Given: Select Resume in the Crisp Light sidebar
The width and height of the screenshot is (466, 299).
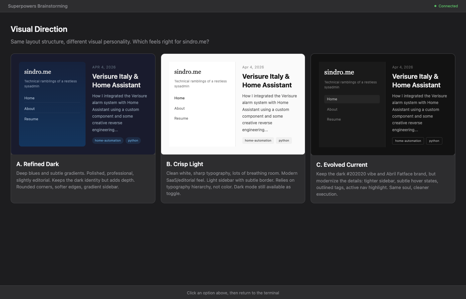Looking at the screenshot, I should (181, 118).
